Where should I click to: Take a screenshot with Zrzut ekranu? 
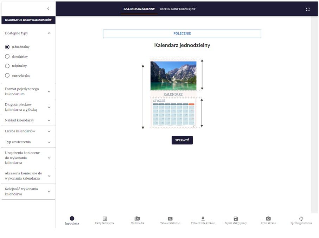268,219
